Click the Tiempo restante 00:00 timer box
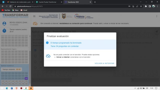 click(x=11, y=69)
